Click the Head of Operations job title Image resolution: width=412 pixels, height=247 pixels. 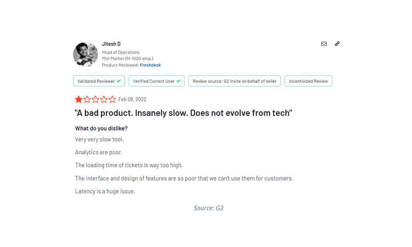[120, 52]
